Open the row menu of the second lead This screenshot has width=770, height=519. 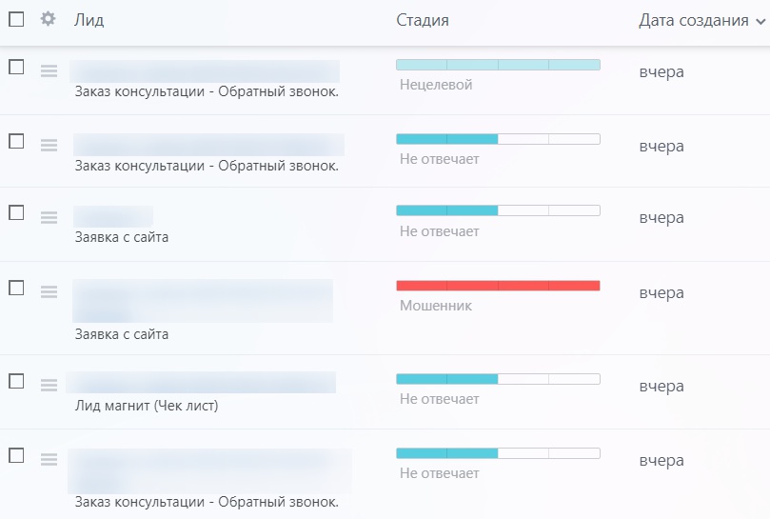coord(49,145)
